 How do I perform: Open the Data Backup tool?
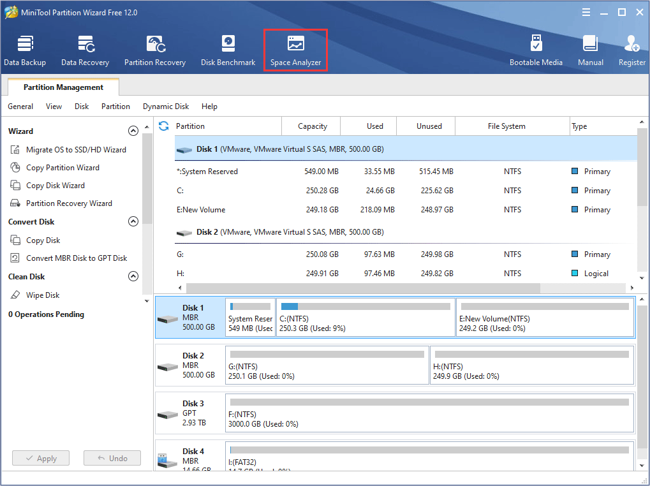click(x=25, y=51)
